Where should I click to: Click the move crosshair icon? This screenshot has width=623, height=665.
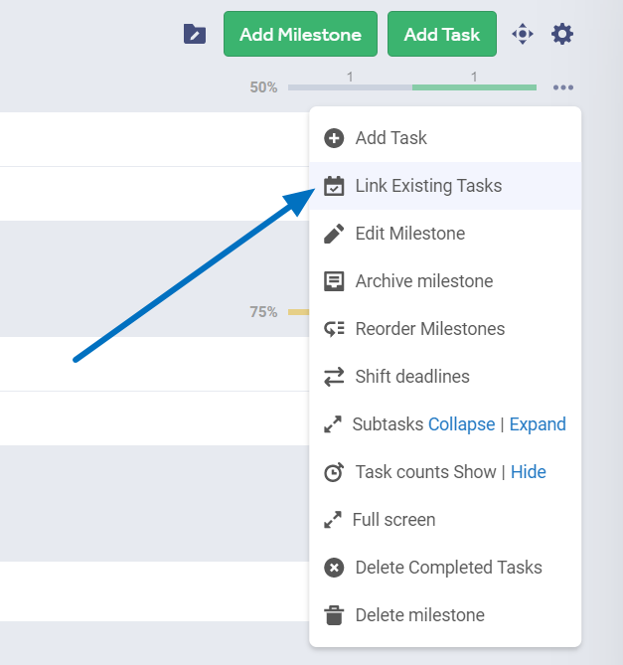(523, 35)
